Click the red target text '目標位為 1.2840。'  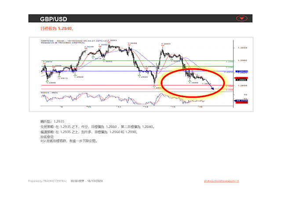tap(57, 28)
